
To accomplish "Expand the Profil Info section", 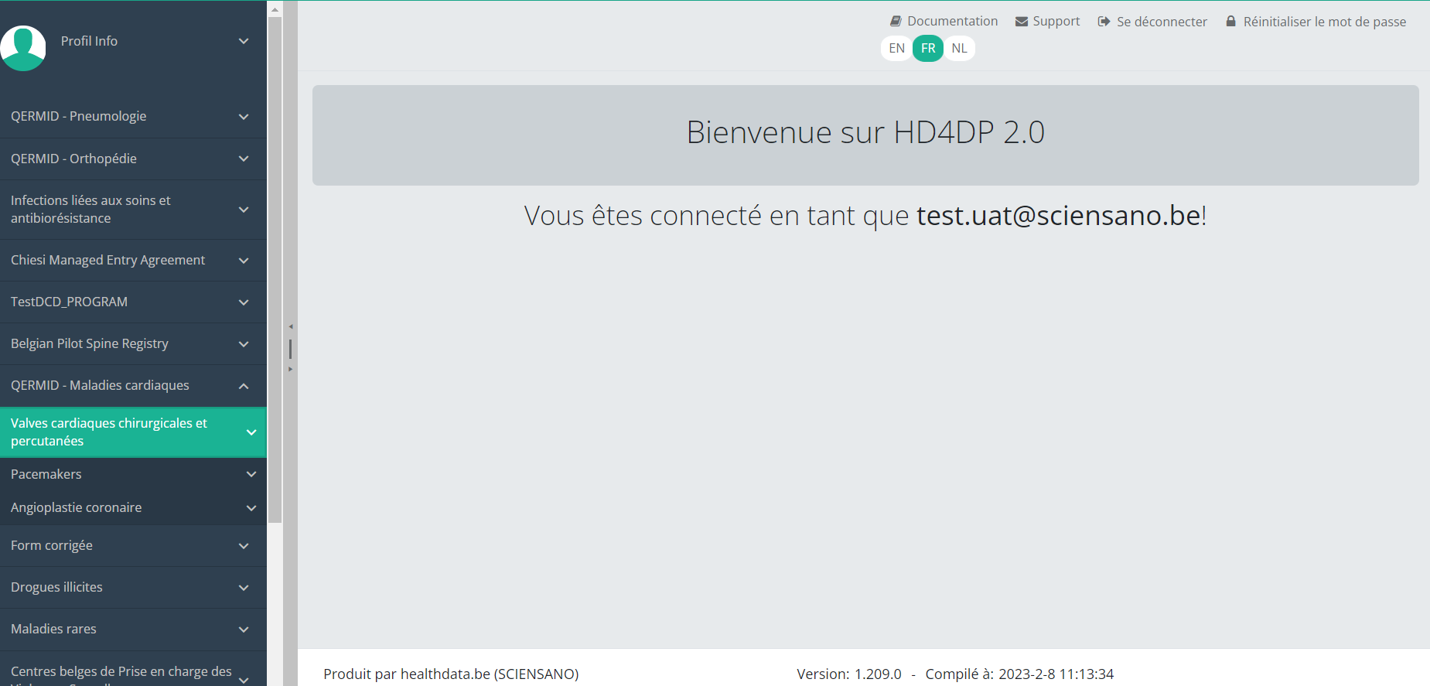I will [244, 41].
